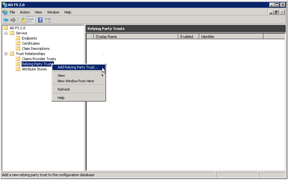Viewport: 288px width, 180px height.
Task: Toggle the Show/Hide Action Pane icon
Action: [48, 20]
